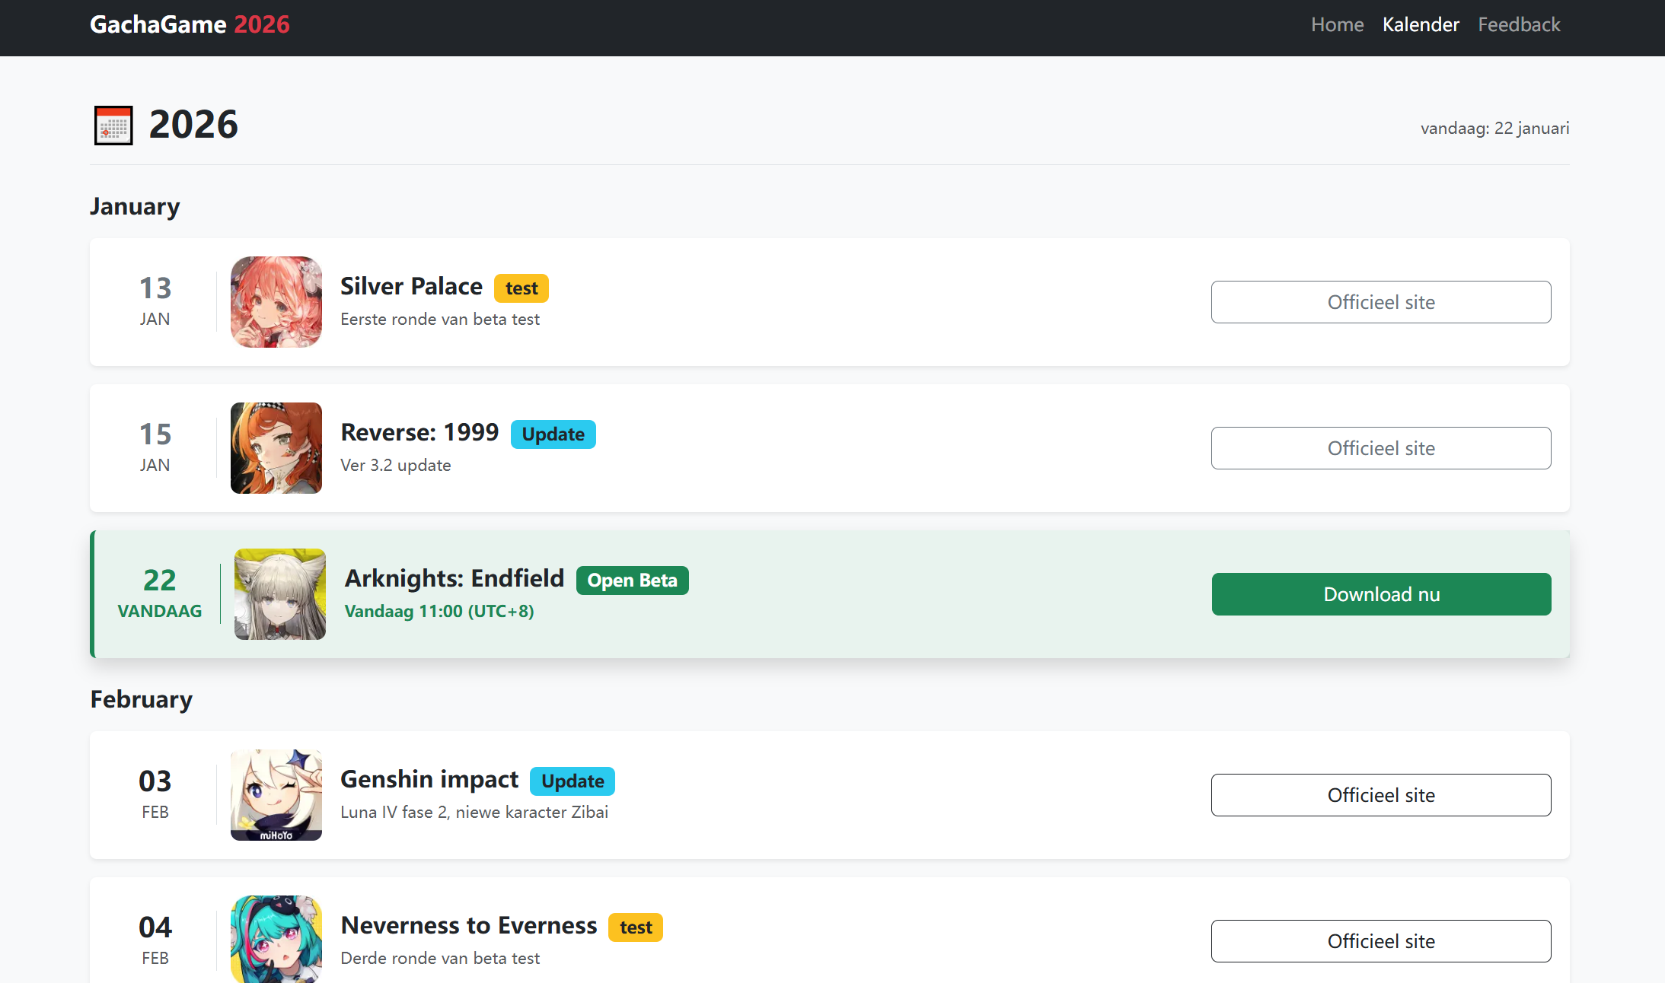Click the February month heading

pos(142,699)
